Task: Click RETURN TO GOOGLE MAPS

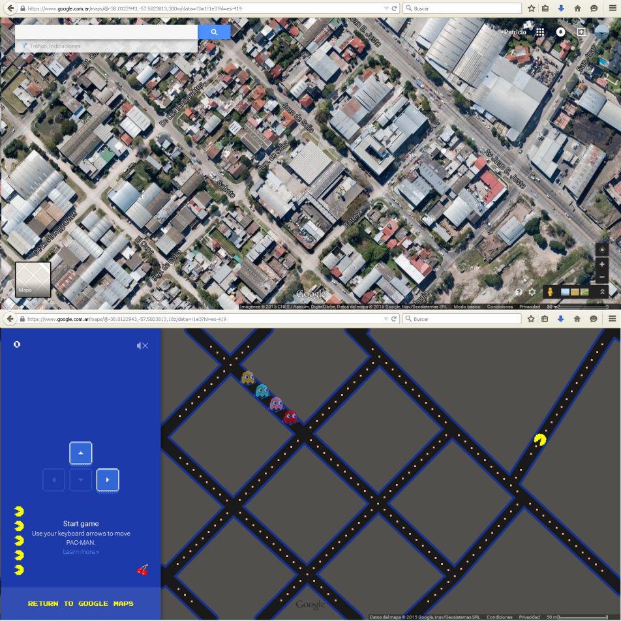Action: (80, 603)
